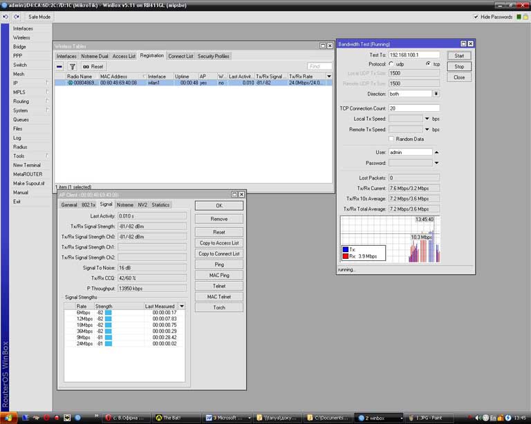Screen dimensions: 531x424
Task: Switch to the Security Profiles tab
Action: tap(214, 56)
